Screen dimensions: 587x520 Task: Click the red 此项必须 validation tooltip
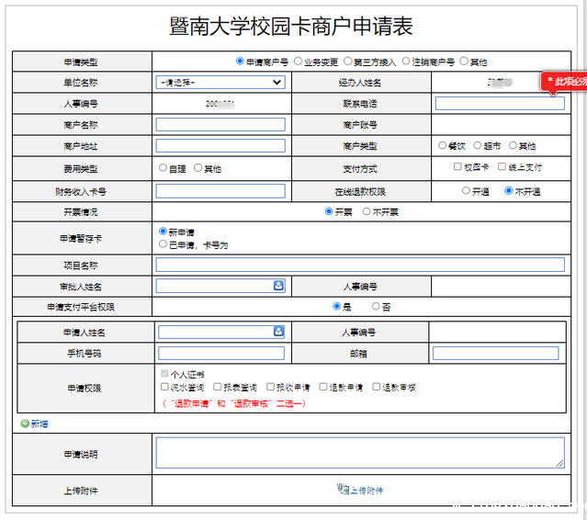click(x=563, y=81)
